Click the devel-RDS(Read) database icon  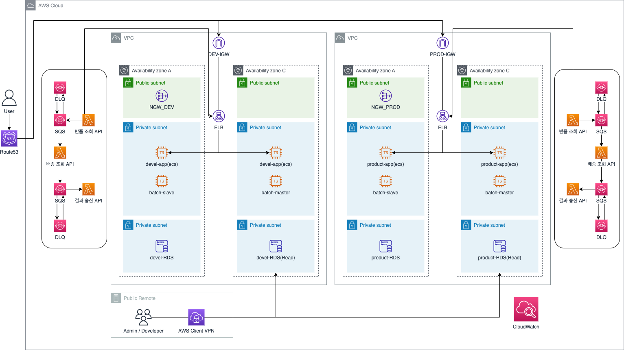click(x=276, y=246)
